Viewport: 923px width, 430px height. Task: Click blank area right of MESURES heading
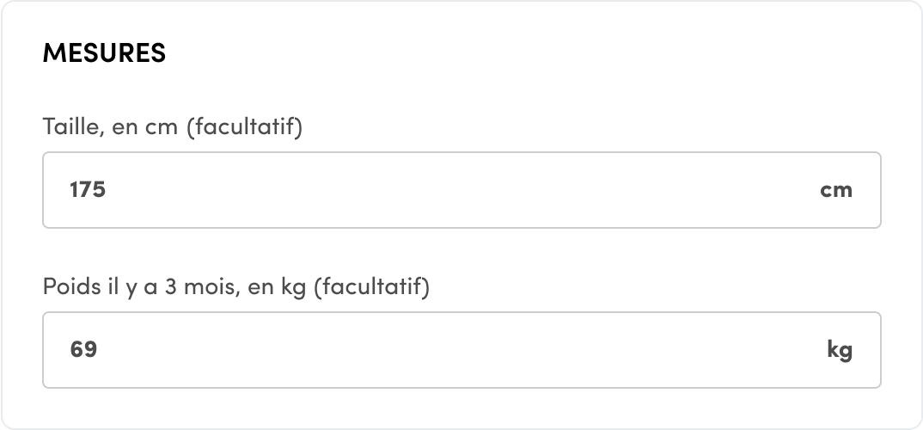(516, 53)
